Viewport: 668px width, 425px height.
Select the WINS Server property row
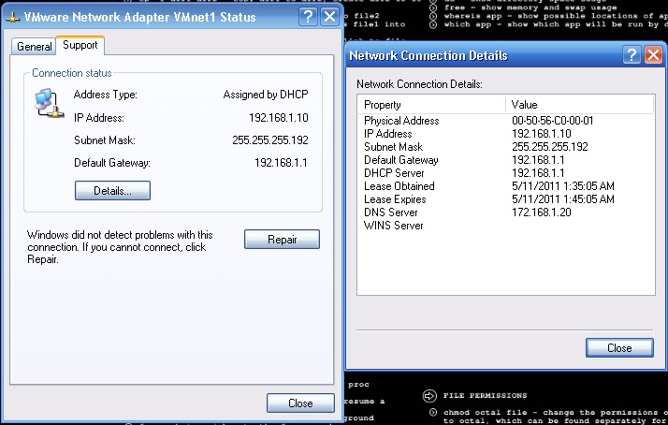(506, 226)
